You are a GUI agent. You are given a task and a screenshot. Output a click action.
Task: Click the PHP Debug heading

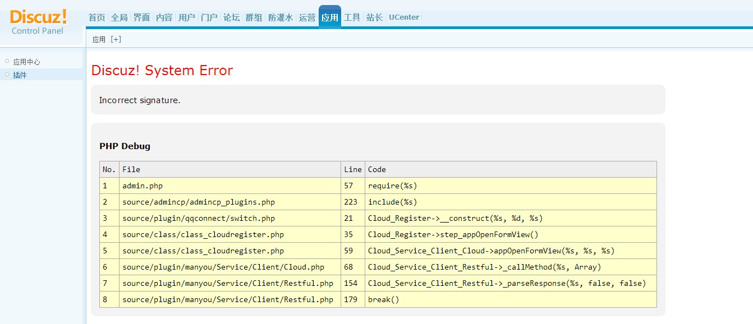(125, 146)
